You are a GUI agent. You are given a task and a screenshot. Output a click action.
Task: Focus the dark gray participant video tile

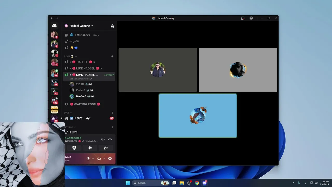pos(158,70)
